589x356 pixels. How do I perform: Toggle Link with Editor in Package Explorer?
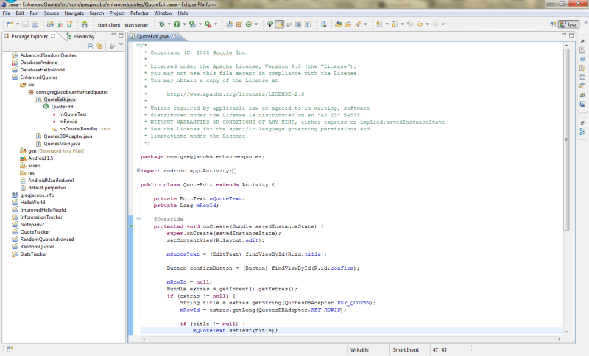pos(99,46)
